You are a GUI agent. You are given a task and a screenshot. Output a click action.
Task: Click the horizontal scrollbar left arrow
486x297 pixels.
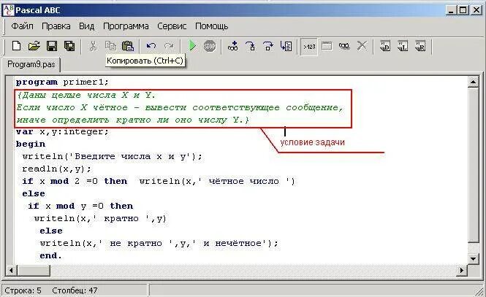coord(11,271)
